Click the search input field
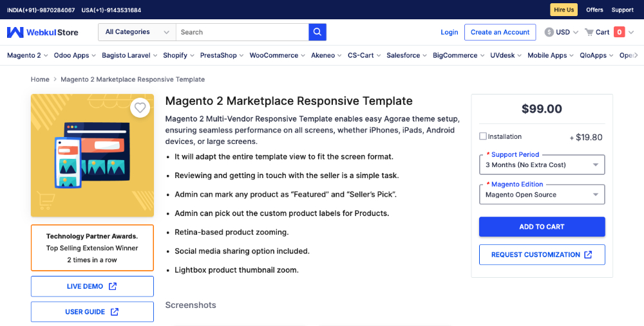644x326 pixels. (242, 32)
